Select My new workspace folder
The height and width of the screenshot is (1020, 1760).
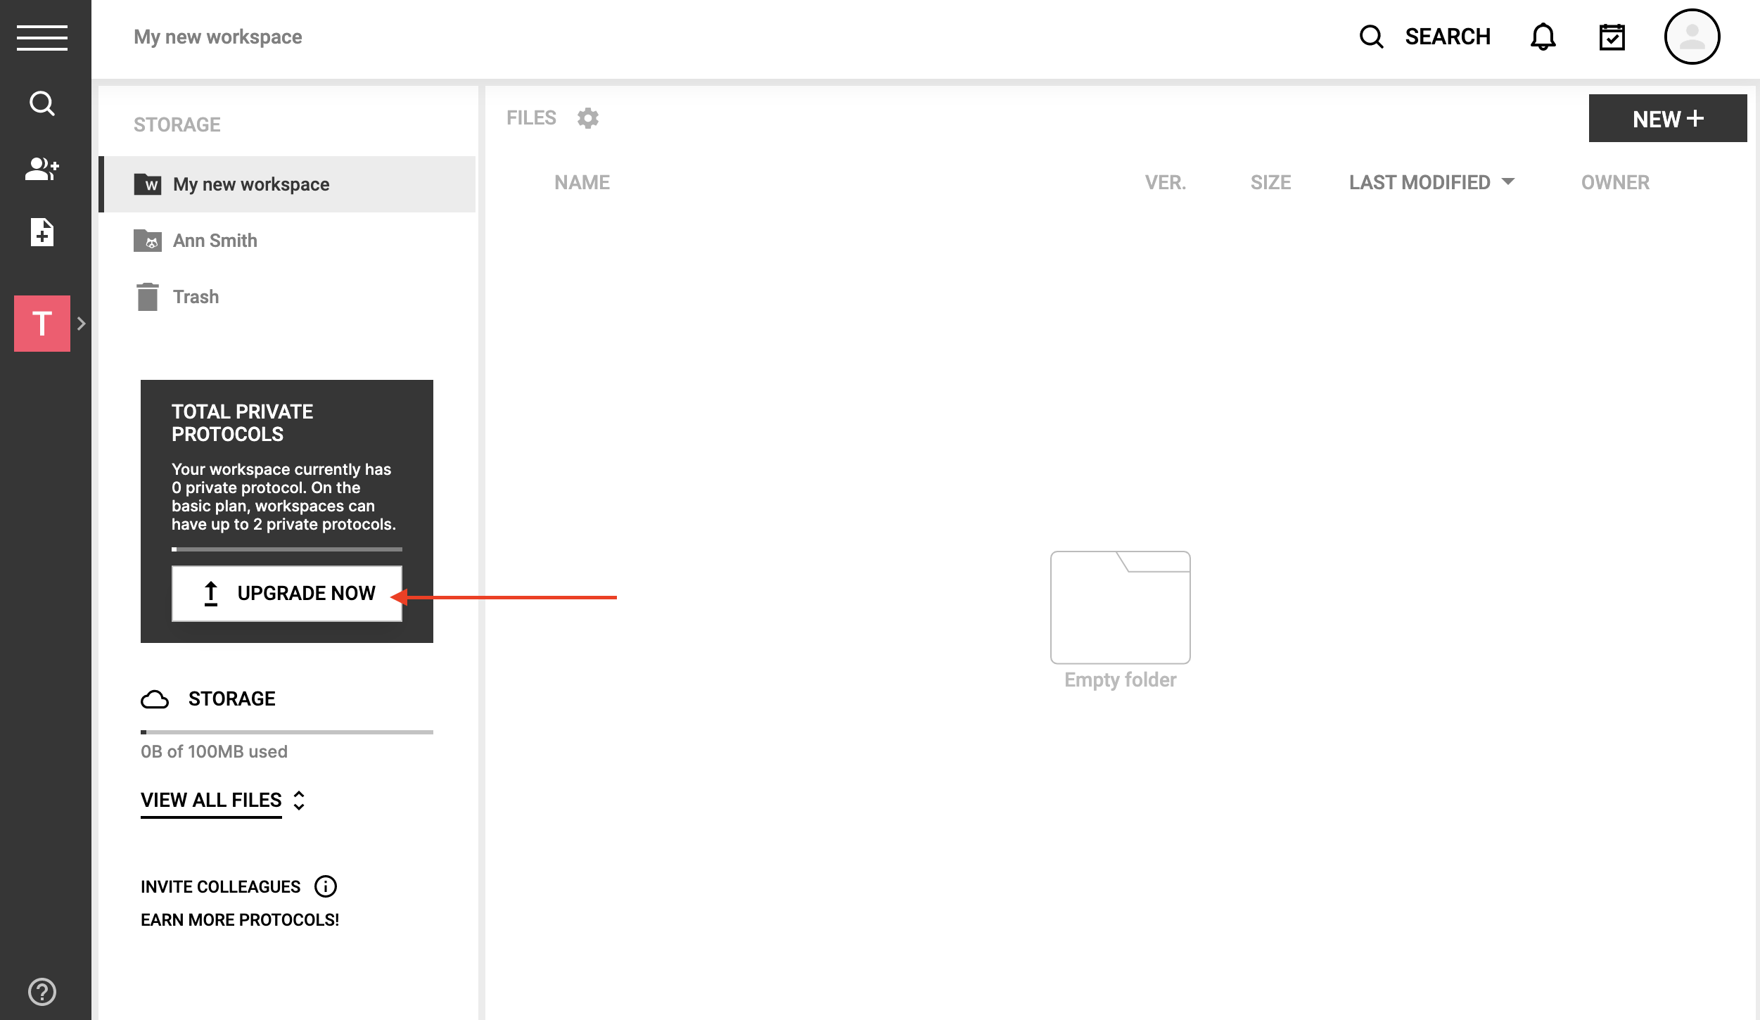pyautogui.click(x=251, y=184)
